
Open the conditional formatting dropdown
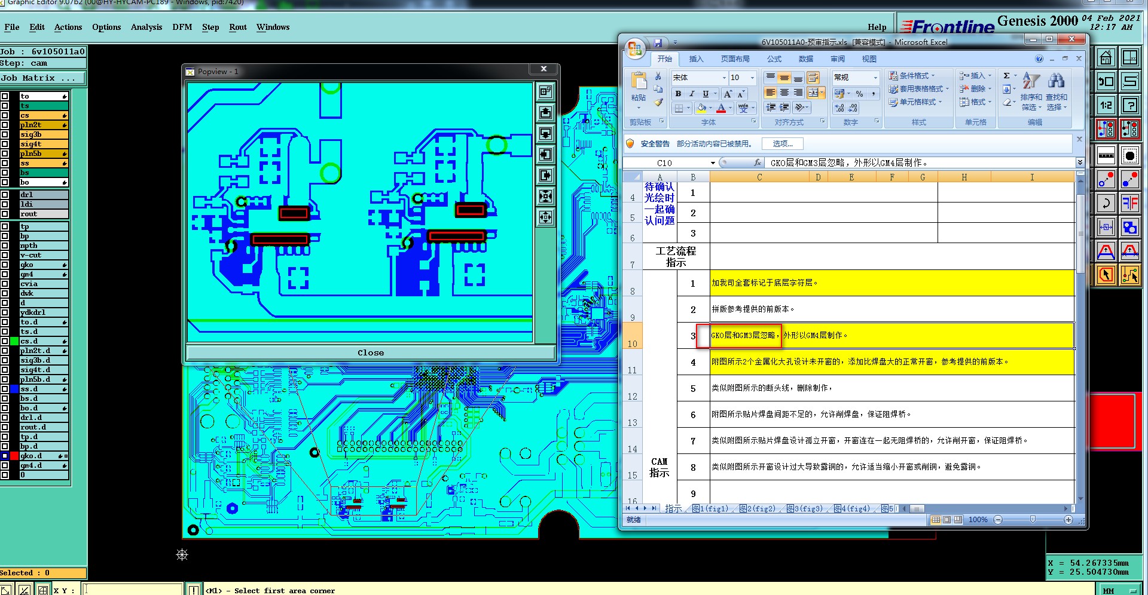tap(912, 76)
